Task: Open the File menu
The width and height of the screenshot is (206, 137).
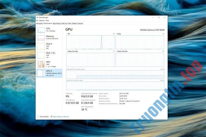Action: [x=37, y=21]
